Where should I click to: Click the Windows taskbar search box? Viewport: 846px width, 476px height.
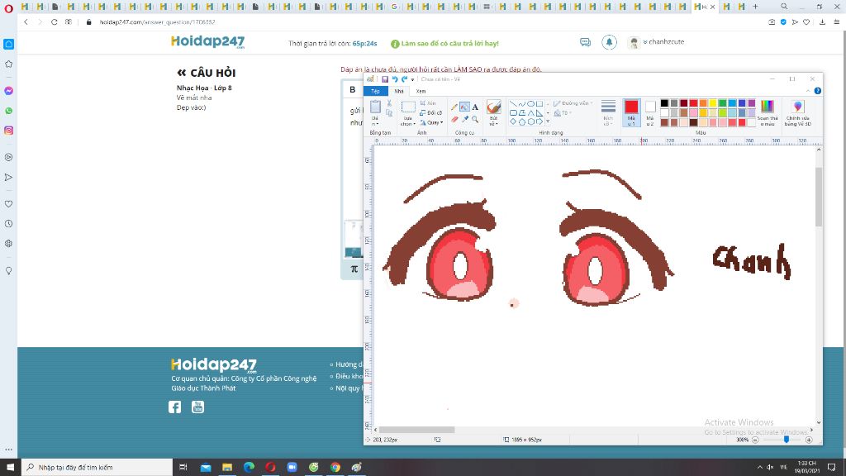[97, 468]
